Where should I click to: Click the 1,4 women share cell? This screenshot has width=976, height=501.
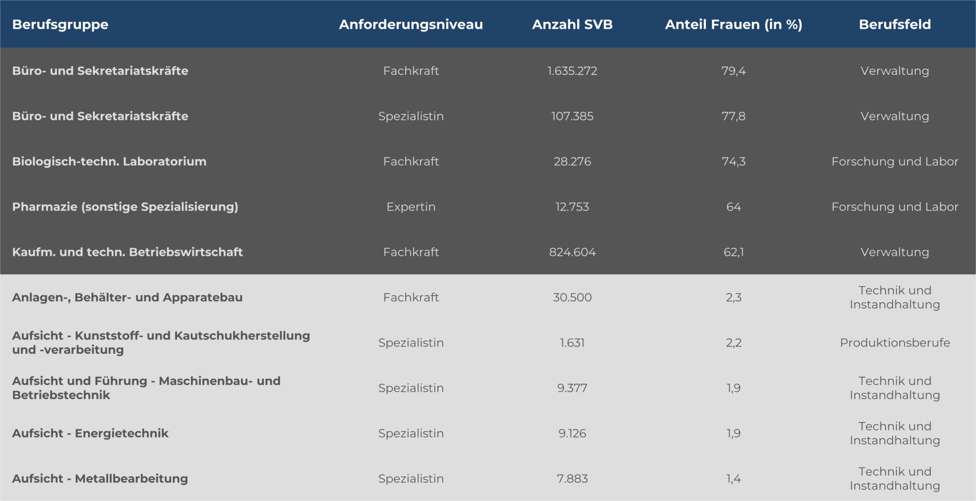(x=733, y=479)
